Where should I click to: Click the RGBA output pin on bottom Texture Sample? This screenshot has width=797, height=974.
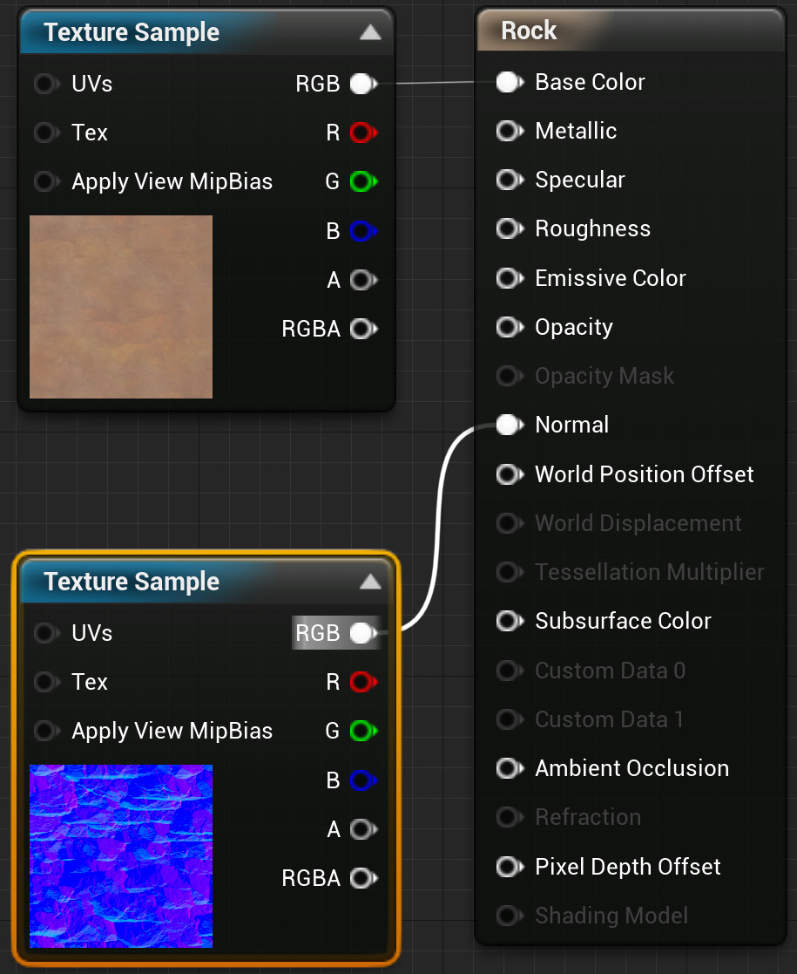click(x=361, y=878)
